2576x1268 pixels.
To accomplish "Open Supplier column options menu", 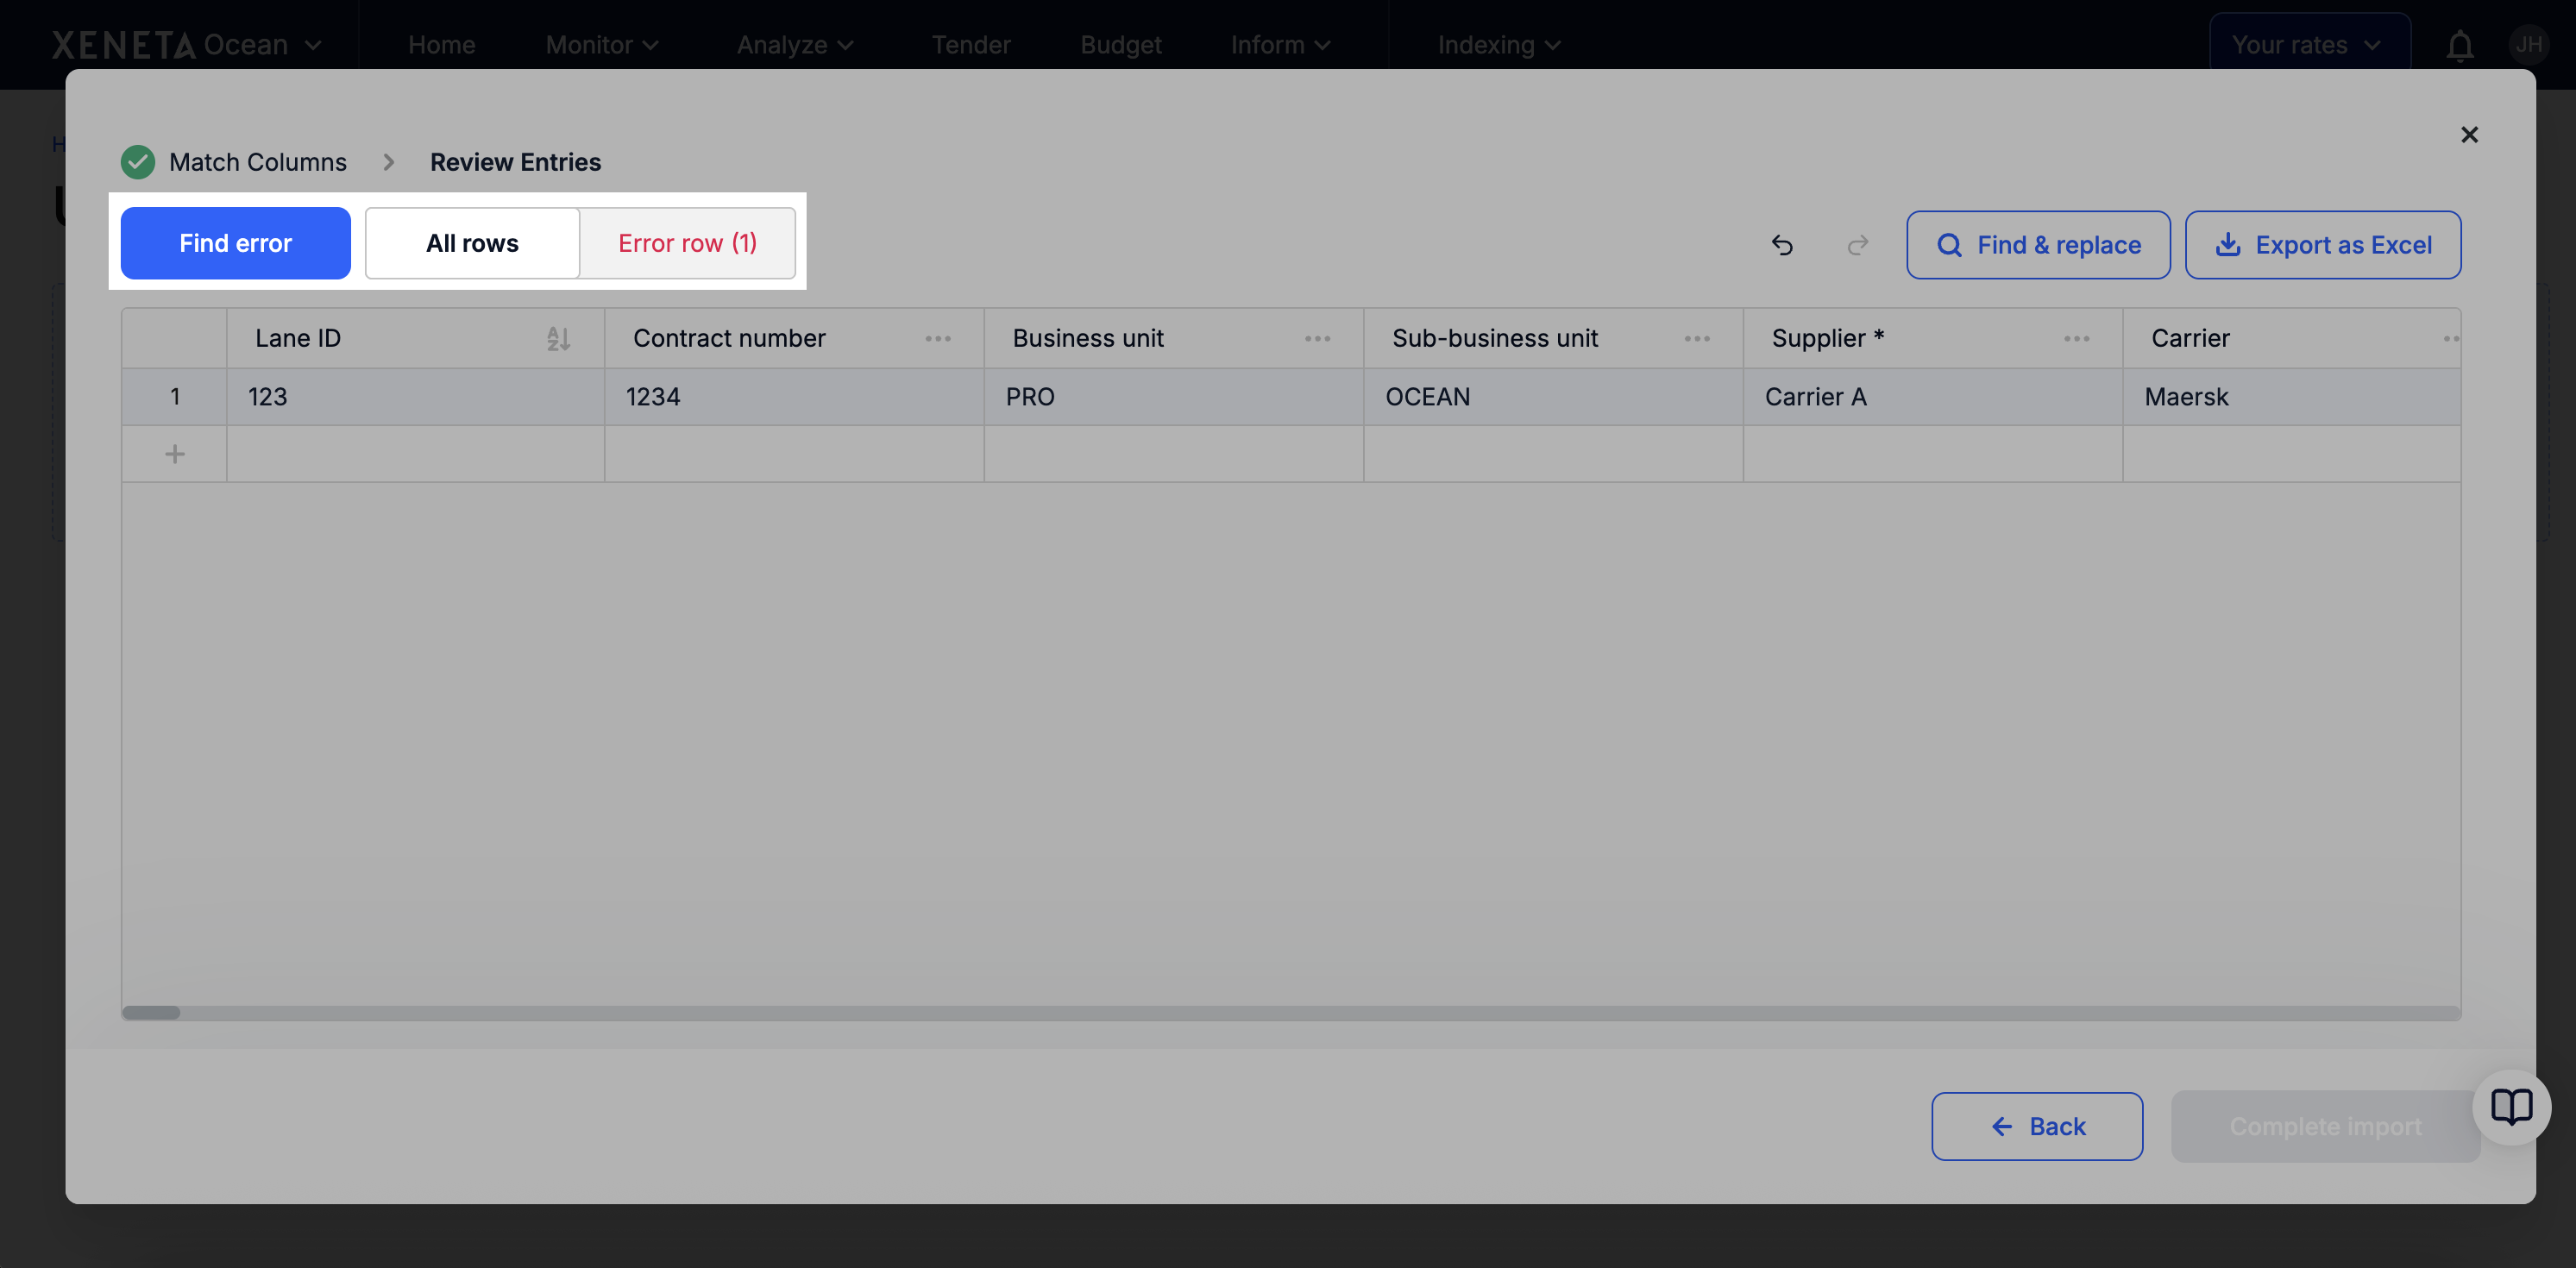I will coord(2076,339).
